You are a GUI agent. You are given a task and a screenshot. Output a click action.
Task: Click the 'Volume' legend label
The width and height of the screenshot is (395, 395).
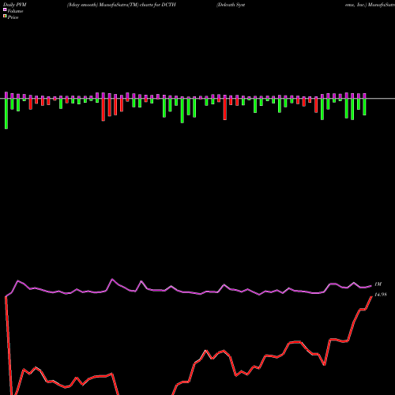coord(15,11)
